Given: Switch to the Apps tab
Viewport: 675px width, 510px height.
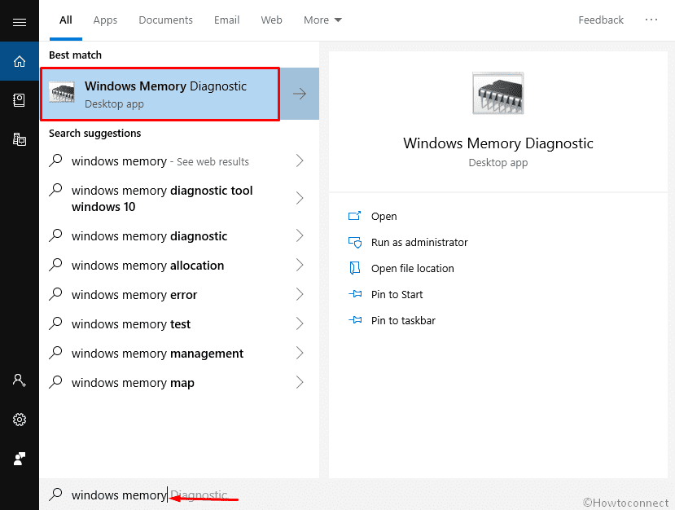Looking at the screenshot, I should (x=105, y=20).
